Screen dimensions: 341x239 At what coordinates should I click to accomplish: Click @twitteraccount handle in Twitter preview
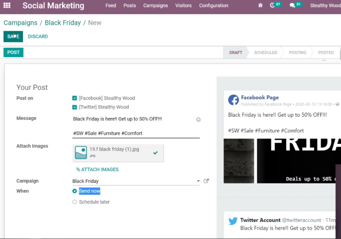coord(301,220)
